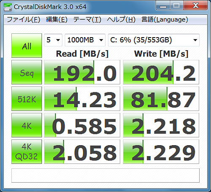Start the Seq sequential test
The height and width of the screenshot is (192, 211).
click(27, 72)
